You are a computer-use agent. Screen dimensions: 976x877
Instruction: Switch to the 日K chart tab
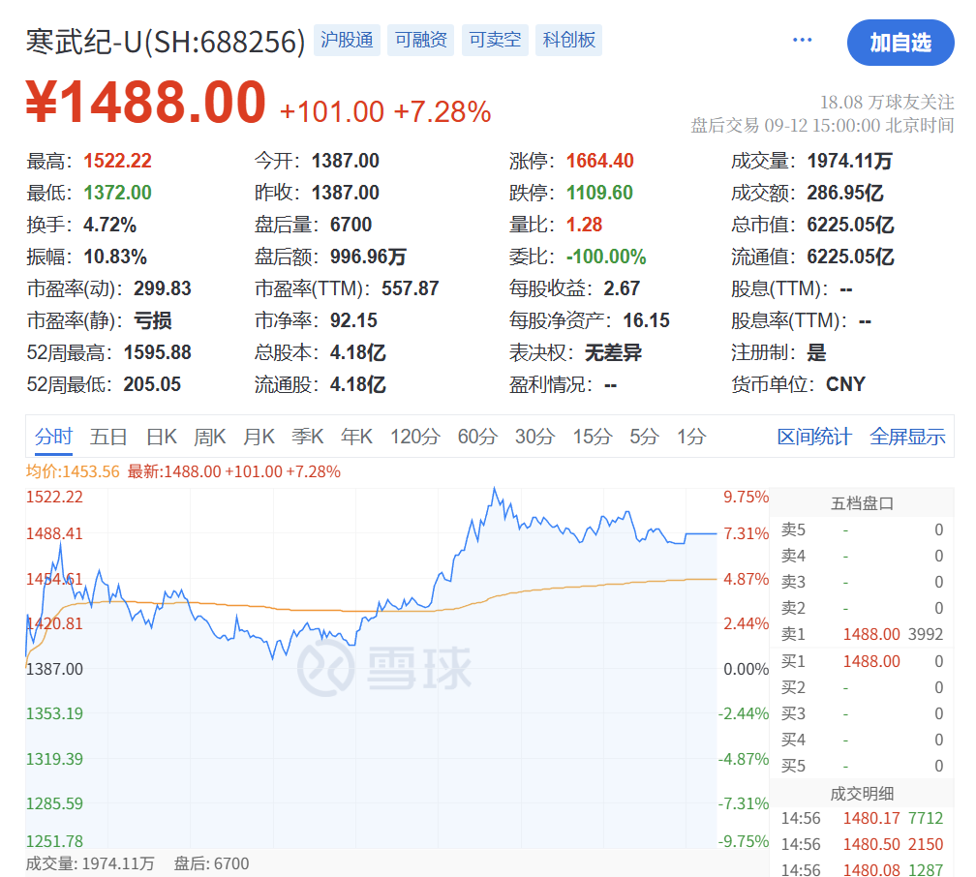pyautogui.click(x=161, y=437)
